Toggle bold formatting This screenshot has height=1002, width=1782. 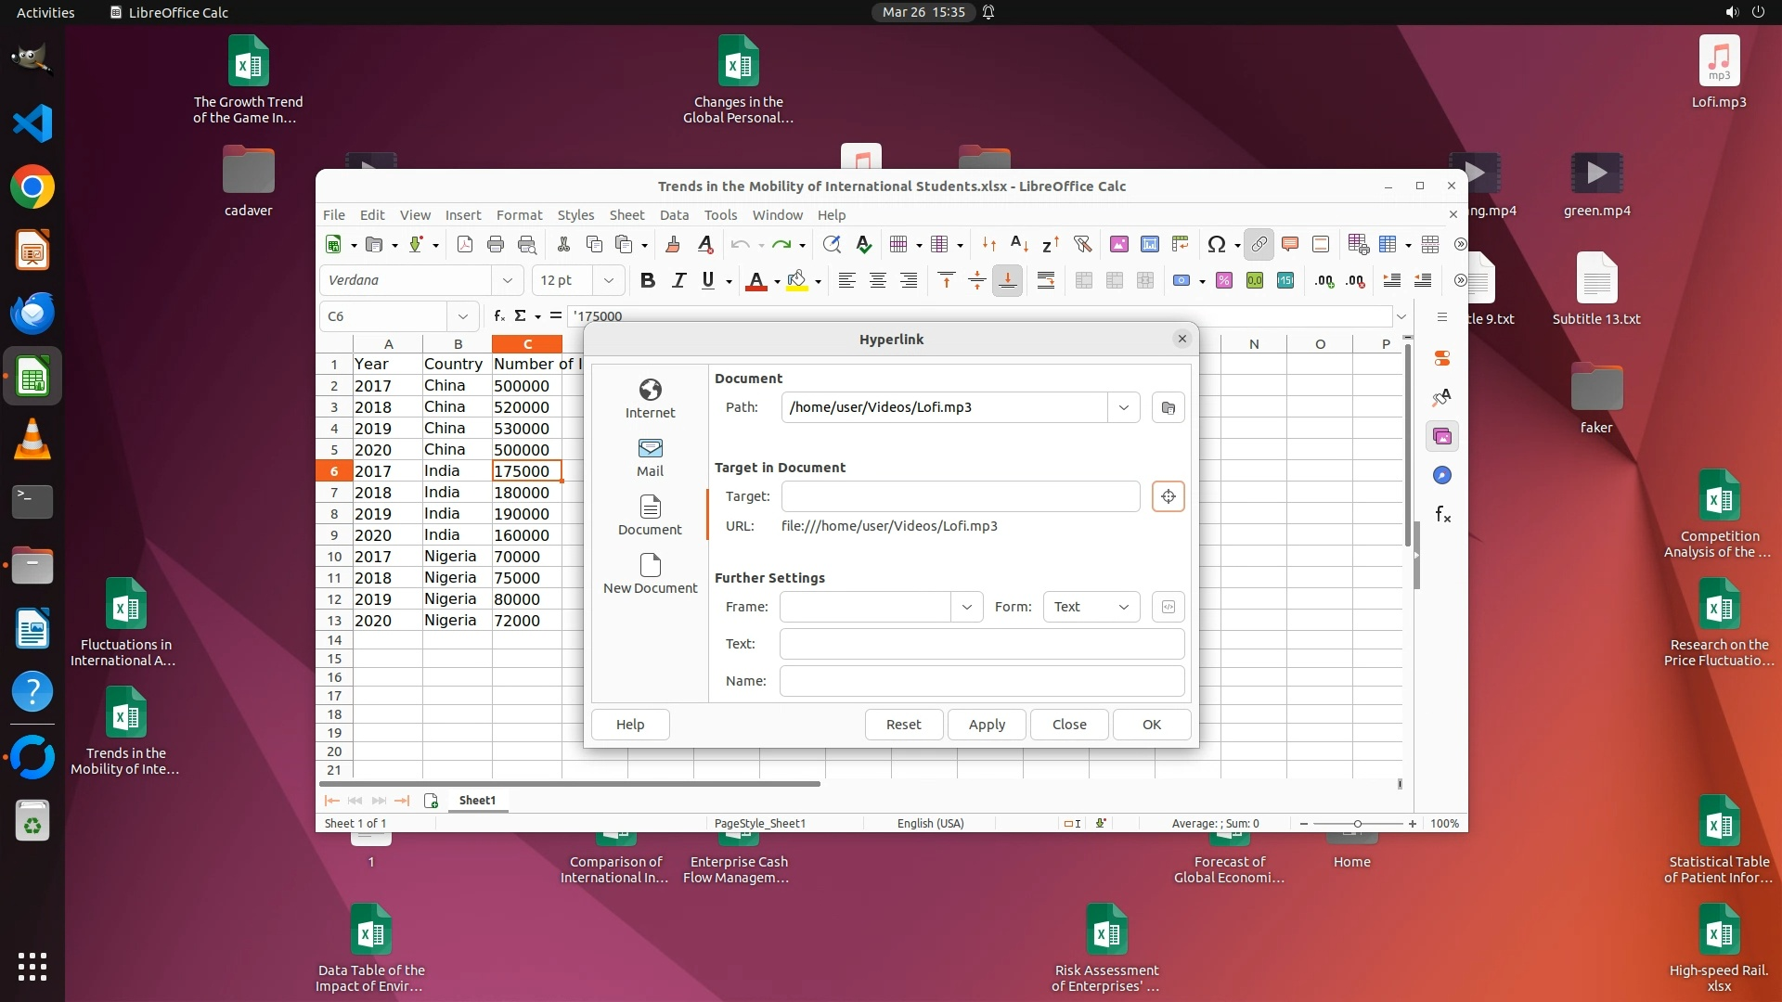coord(648,280)
